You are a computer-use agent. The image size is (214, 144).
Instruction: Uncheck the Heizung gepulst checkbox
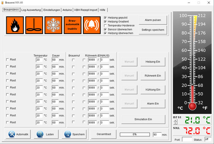(106, 17)
